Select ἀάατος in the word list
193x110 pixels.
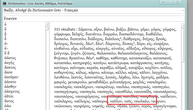coord(10,58)
